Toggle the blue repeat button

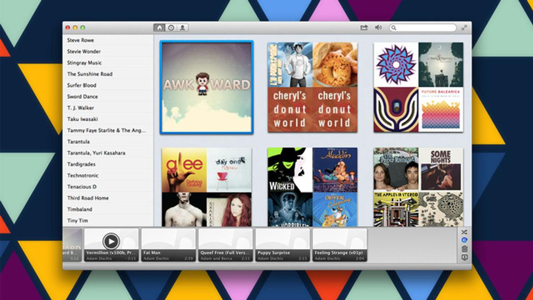[465, 240]
